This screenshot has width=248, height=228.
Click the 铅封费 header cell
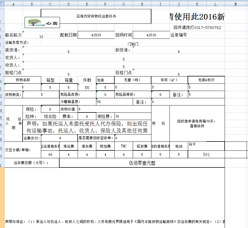(x=142, y=146)
